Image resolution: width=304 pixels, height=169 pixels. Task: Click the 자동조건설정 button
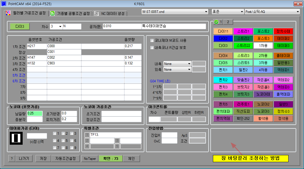coord(66,158)
